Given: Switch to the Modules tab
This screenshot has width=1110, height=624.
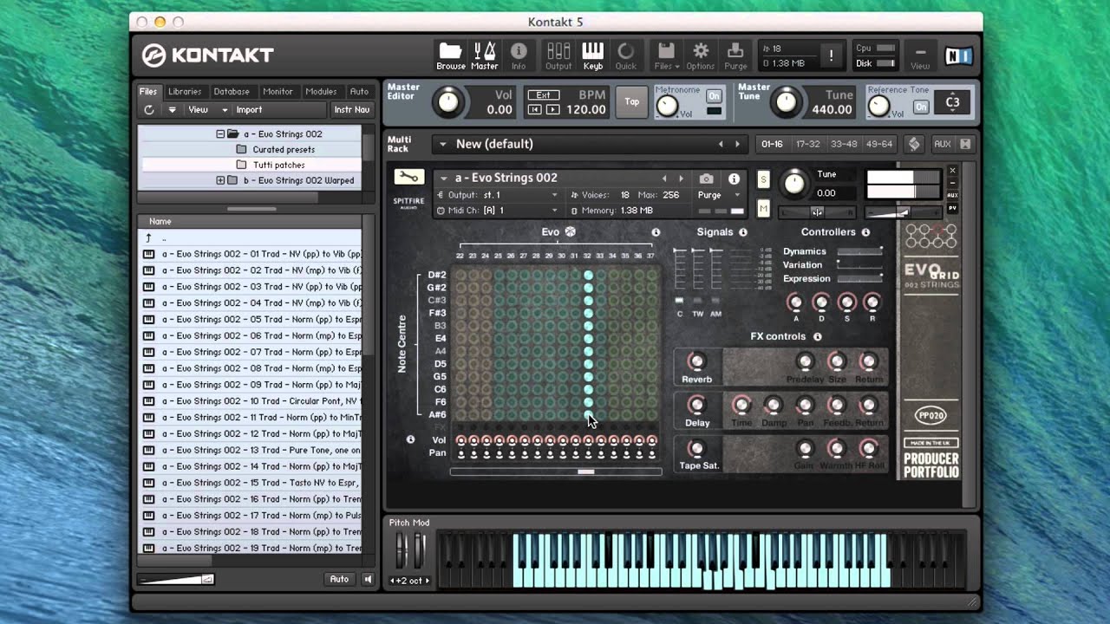Looking at the screenshot, I should (x=321, y=91).
